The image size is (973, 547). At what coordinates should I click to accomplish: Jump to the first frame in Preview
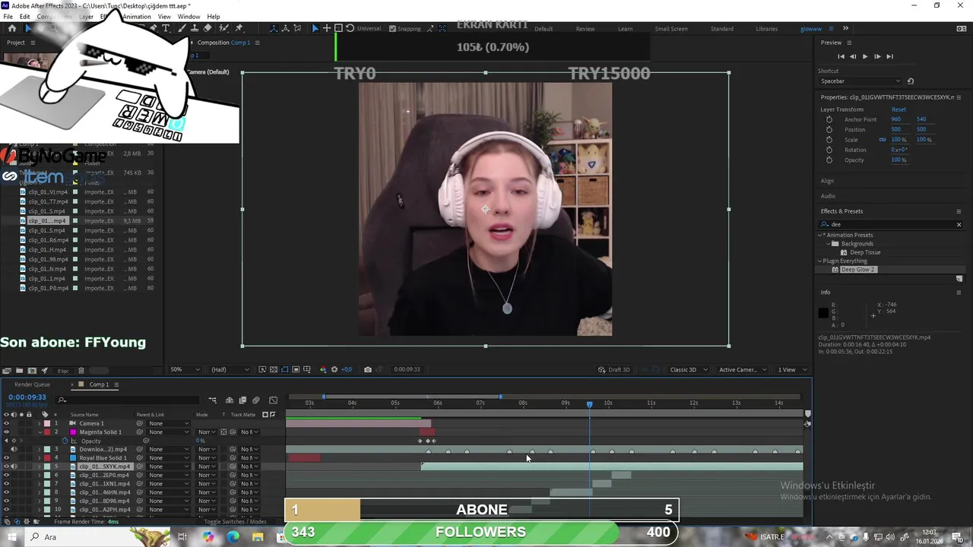[x=841, y=56]
